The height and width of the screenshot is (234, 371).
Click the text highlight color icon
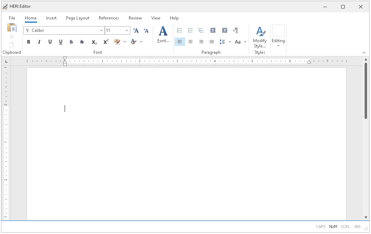(x=117, y=42)
